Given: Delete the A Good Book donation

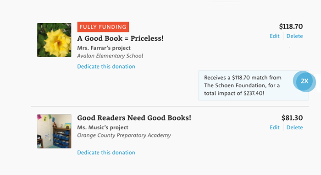Looking at the screenshot, I should point(294,36).
